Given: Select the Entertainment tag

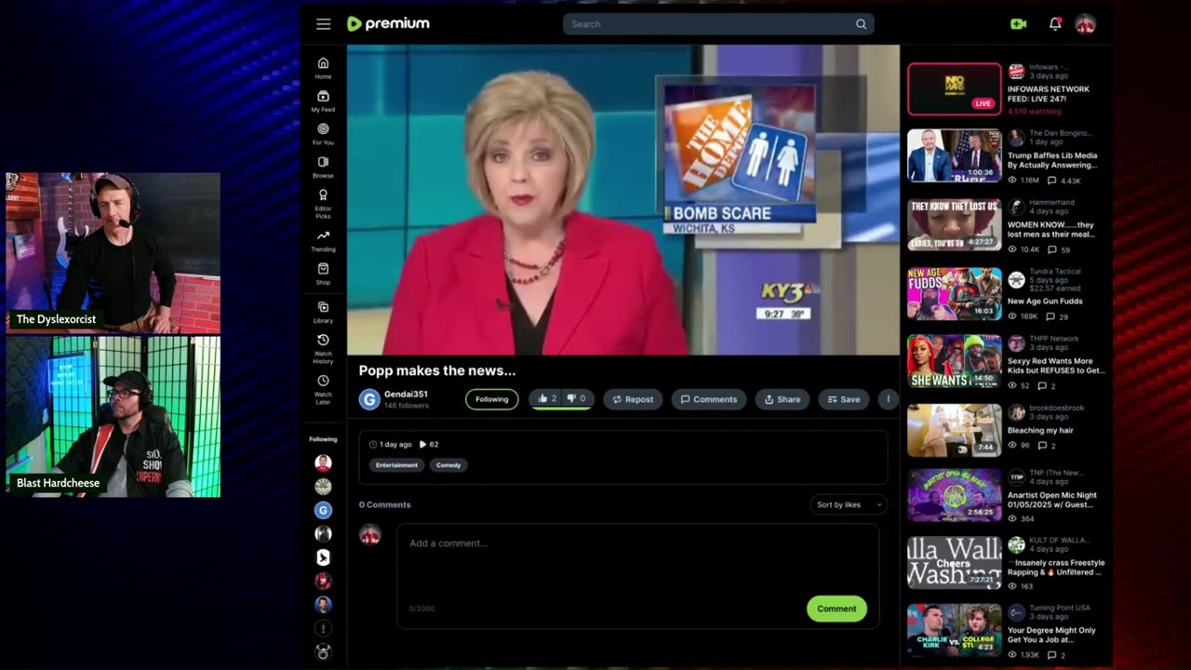Looking at the screenshot, I should [x=396, y=464].
